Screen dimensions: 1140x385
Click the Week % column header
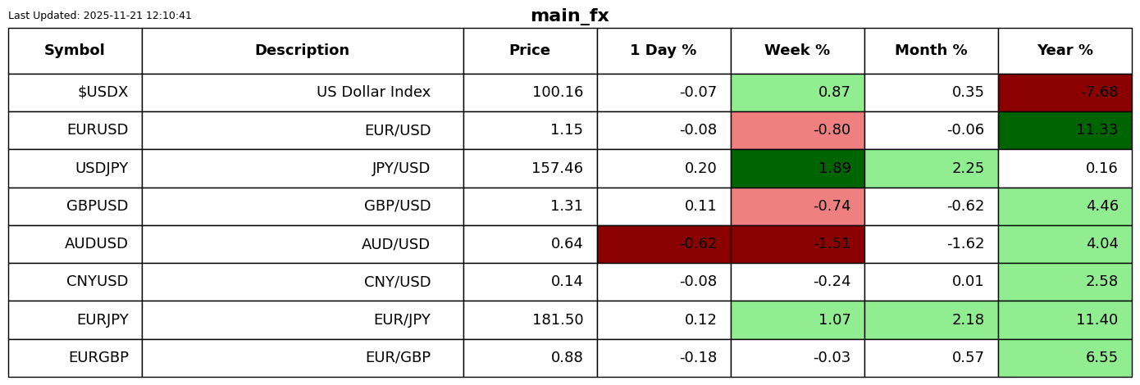point(797,51)
